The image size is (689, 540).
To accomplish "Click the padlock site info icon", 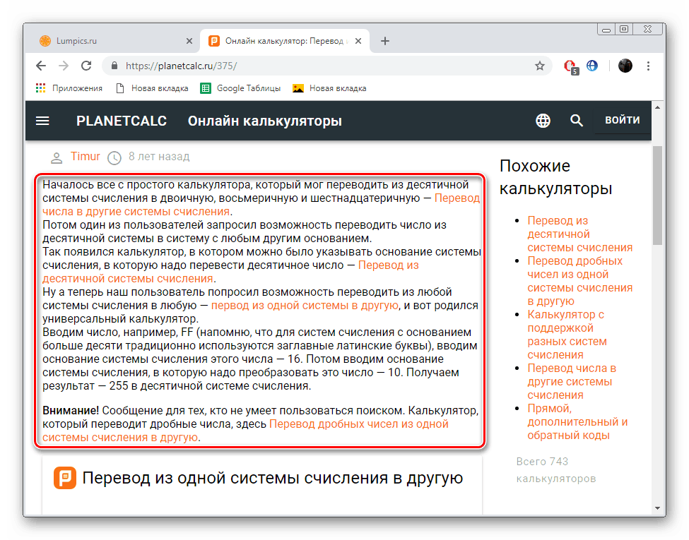I will (114, 66).
